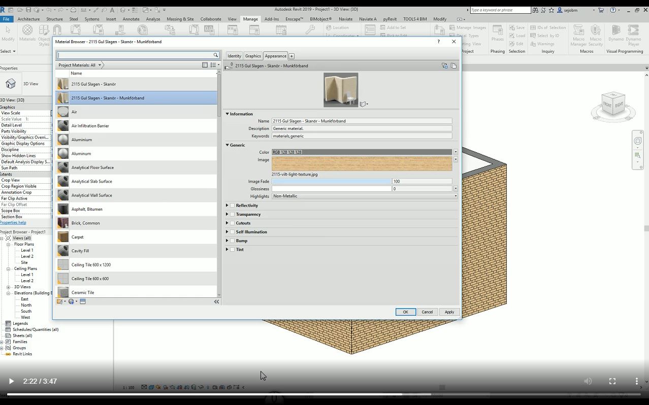Open the material library folder menu
Viewport: 649px width, 405px height.
point(61,301)
